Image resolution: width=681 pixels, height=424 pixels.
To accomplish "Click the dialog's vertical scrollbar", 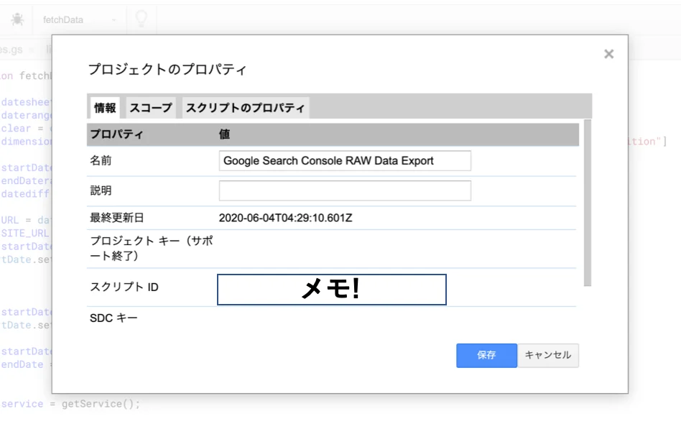I will 588,203.
